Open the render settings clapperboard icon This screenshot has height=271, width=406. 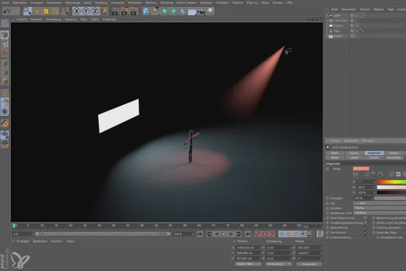(x=134, y=11)
